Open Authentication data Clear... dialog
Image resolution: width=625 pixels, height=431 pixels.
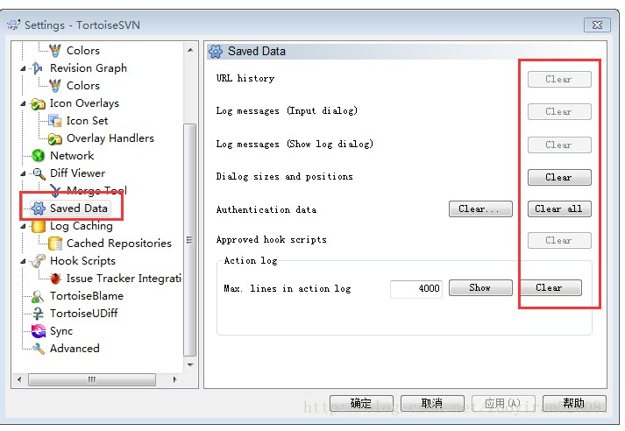click(x=480, y=208)
